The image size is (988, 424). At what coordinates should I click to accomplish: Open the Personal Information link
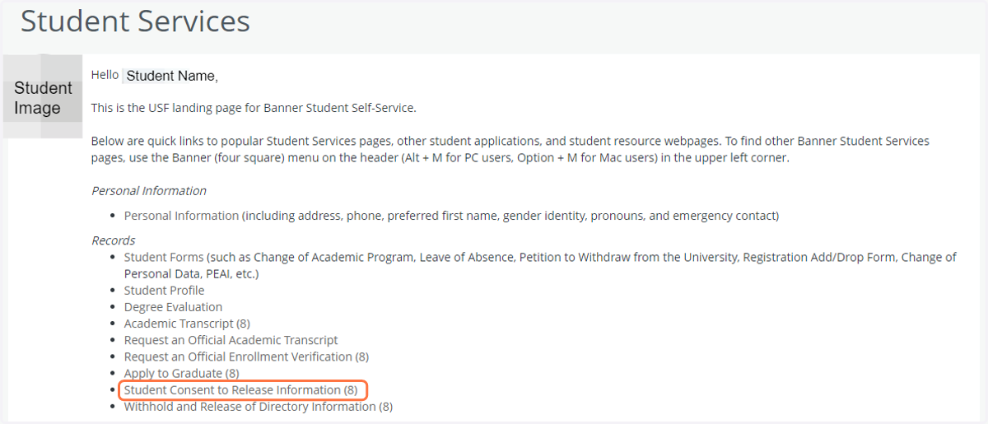[181, 216]
